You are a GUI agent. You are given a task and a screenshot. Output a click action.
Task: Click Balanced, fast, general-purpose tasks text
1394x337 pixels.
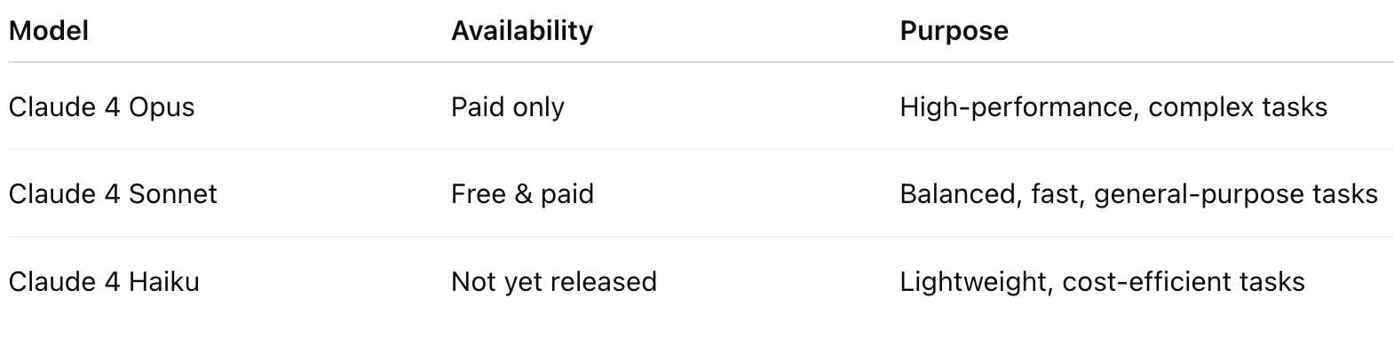point(1138,194)
